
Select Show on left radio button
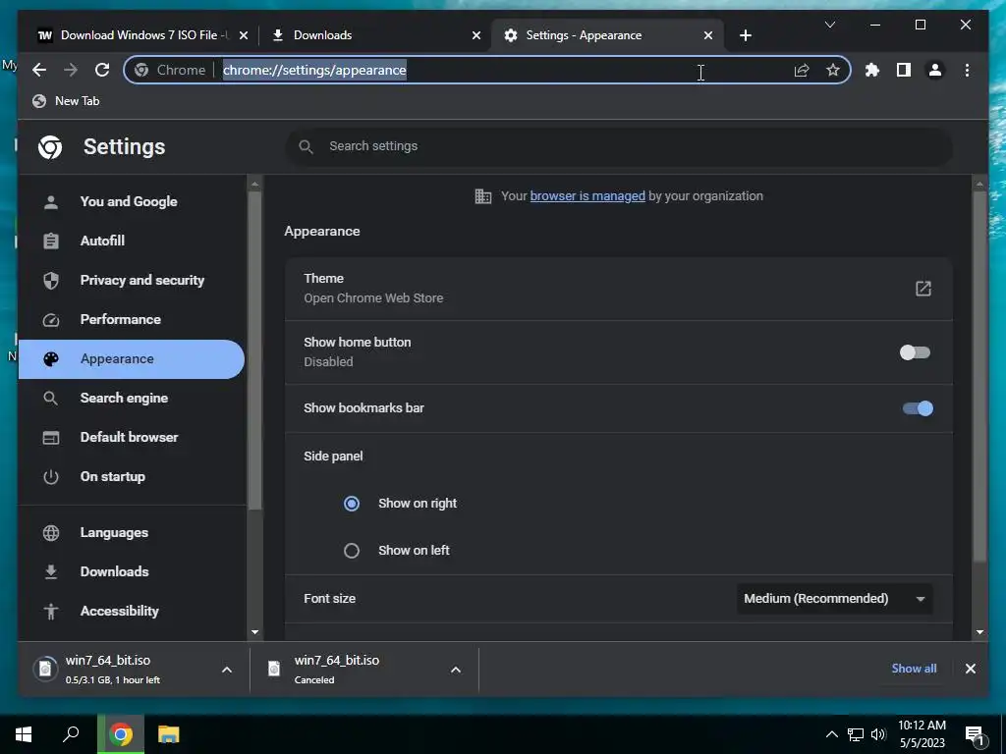(x=352, y=550)
